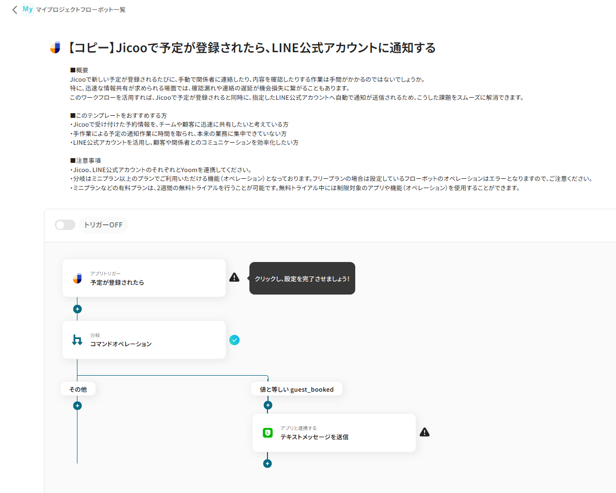Click the トリガーOFF label
The image size is (616, 493).
(103, 225)
